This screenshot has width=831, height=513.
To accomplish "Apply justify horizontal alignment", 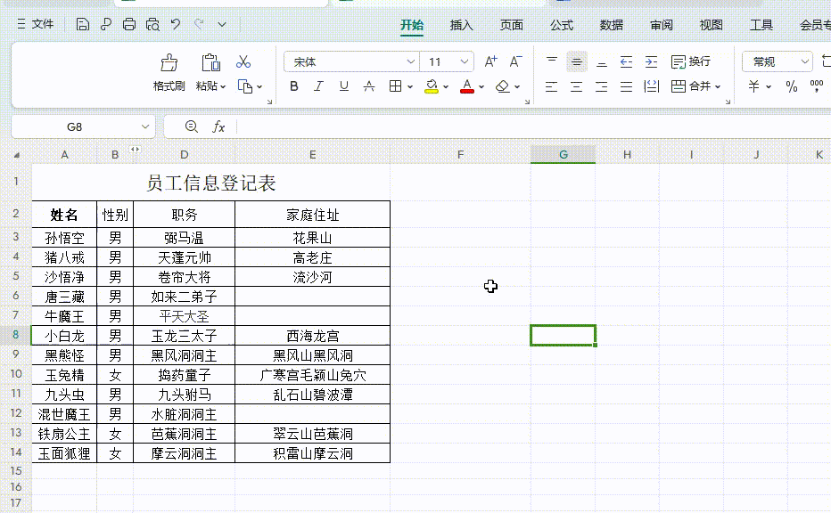I will click(626, 86).
